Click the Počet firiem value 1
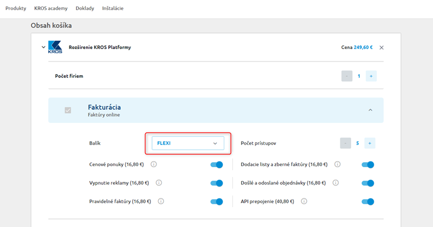 [x=359, y=76]
